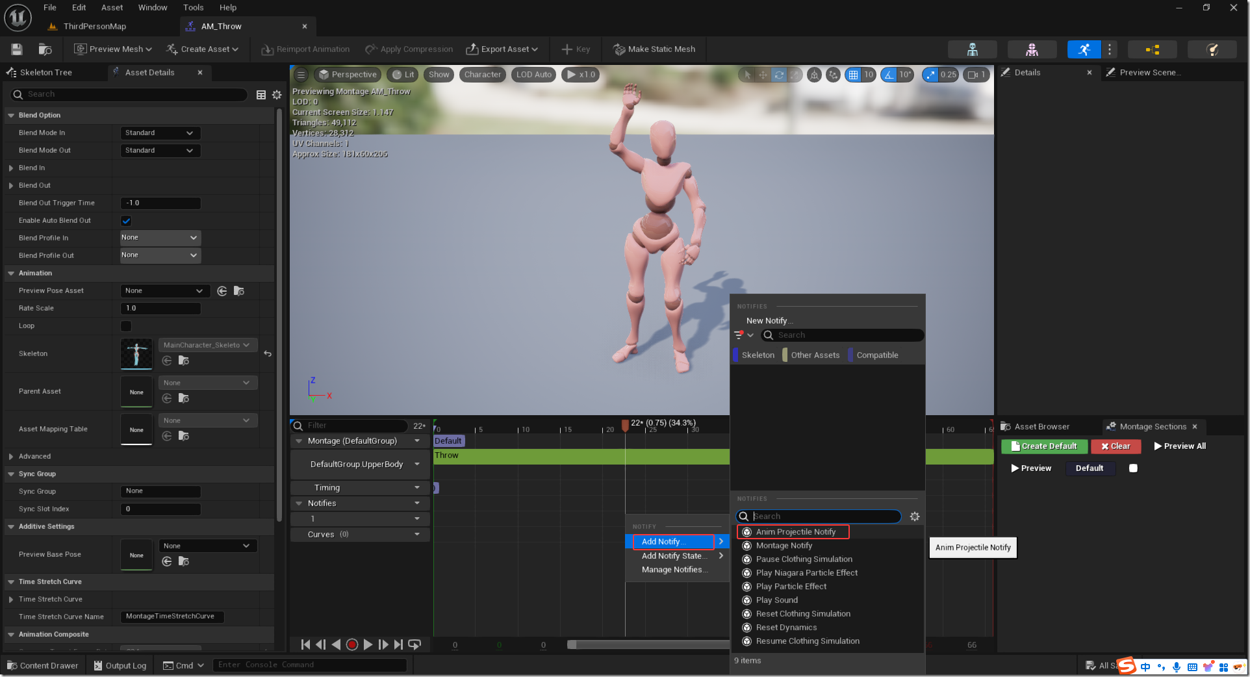1250x677 pixels.
Task: Browse to Preview Pose Asset in Content Browser
Action: tap(239, 291)
